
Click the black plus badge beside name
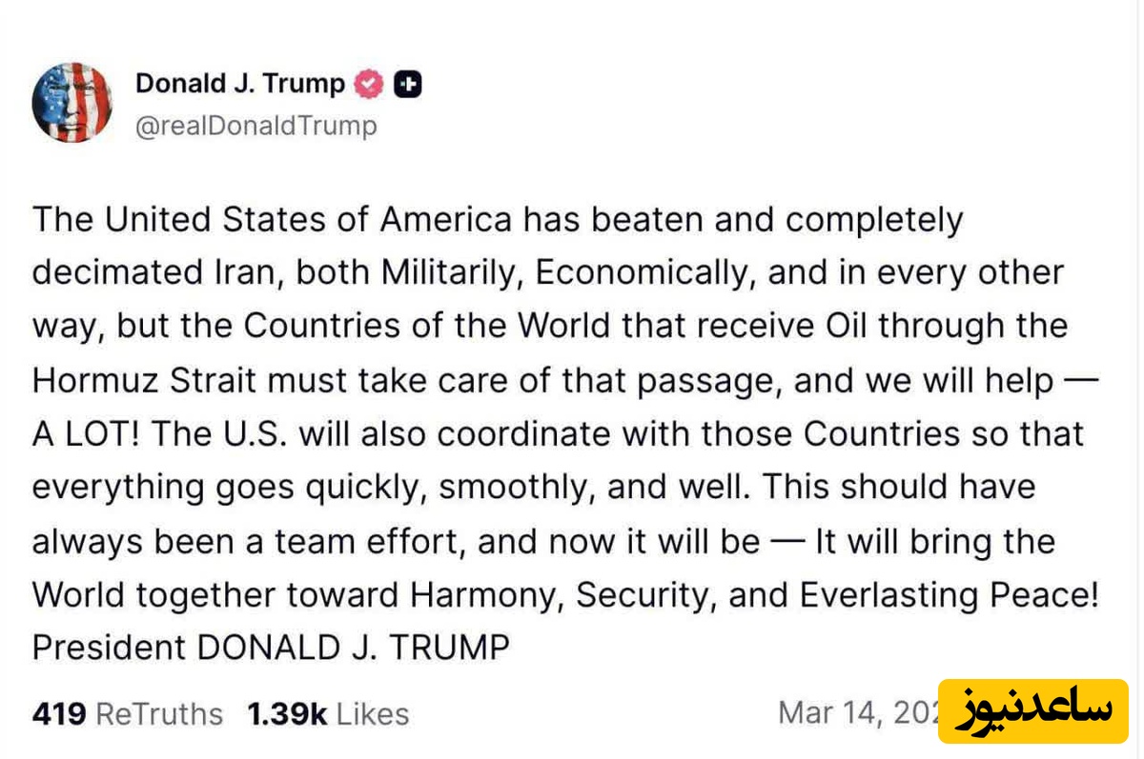click(x=408, y=85)
